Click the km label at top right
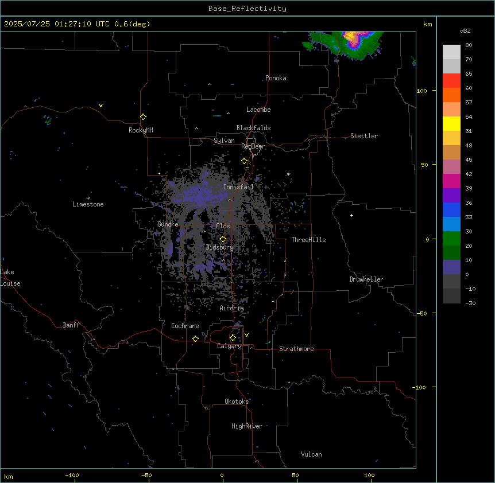 (x=427, y=24)
